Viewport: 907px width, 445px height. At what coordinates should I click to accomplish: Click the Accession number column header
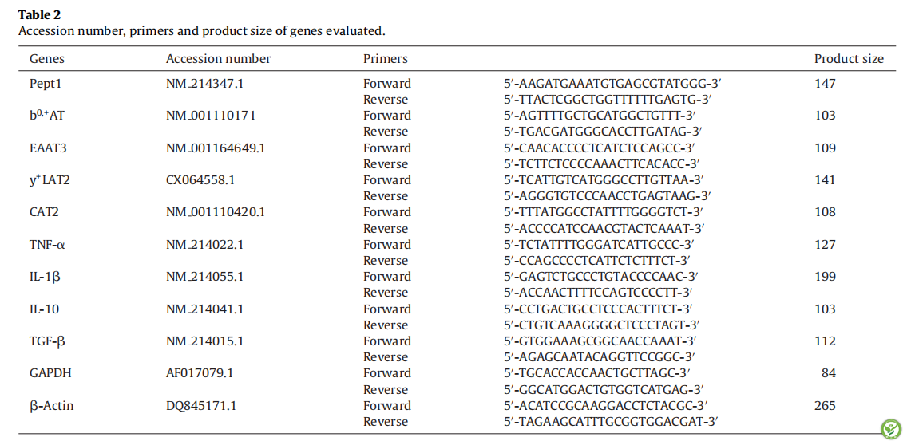(218, 59)
